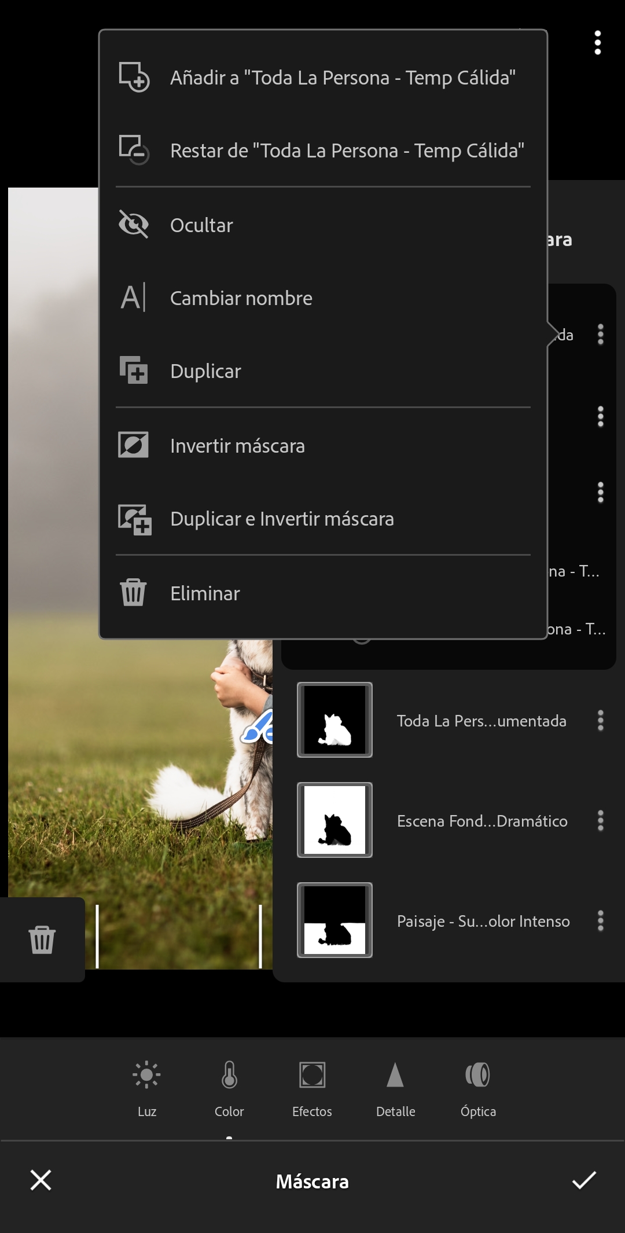Choose Invertir máscara menu entry
625x1233 pixels.
[323, 446]
